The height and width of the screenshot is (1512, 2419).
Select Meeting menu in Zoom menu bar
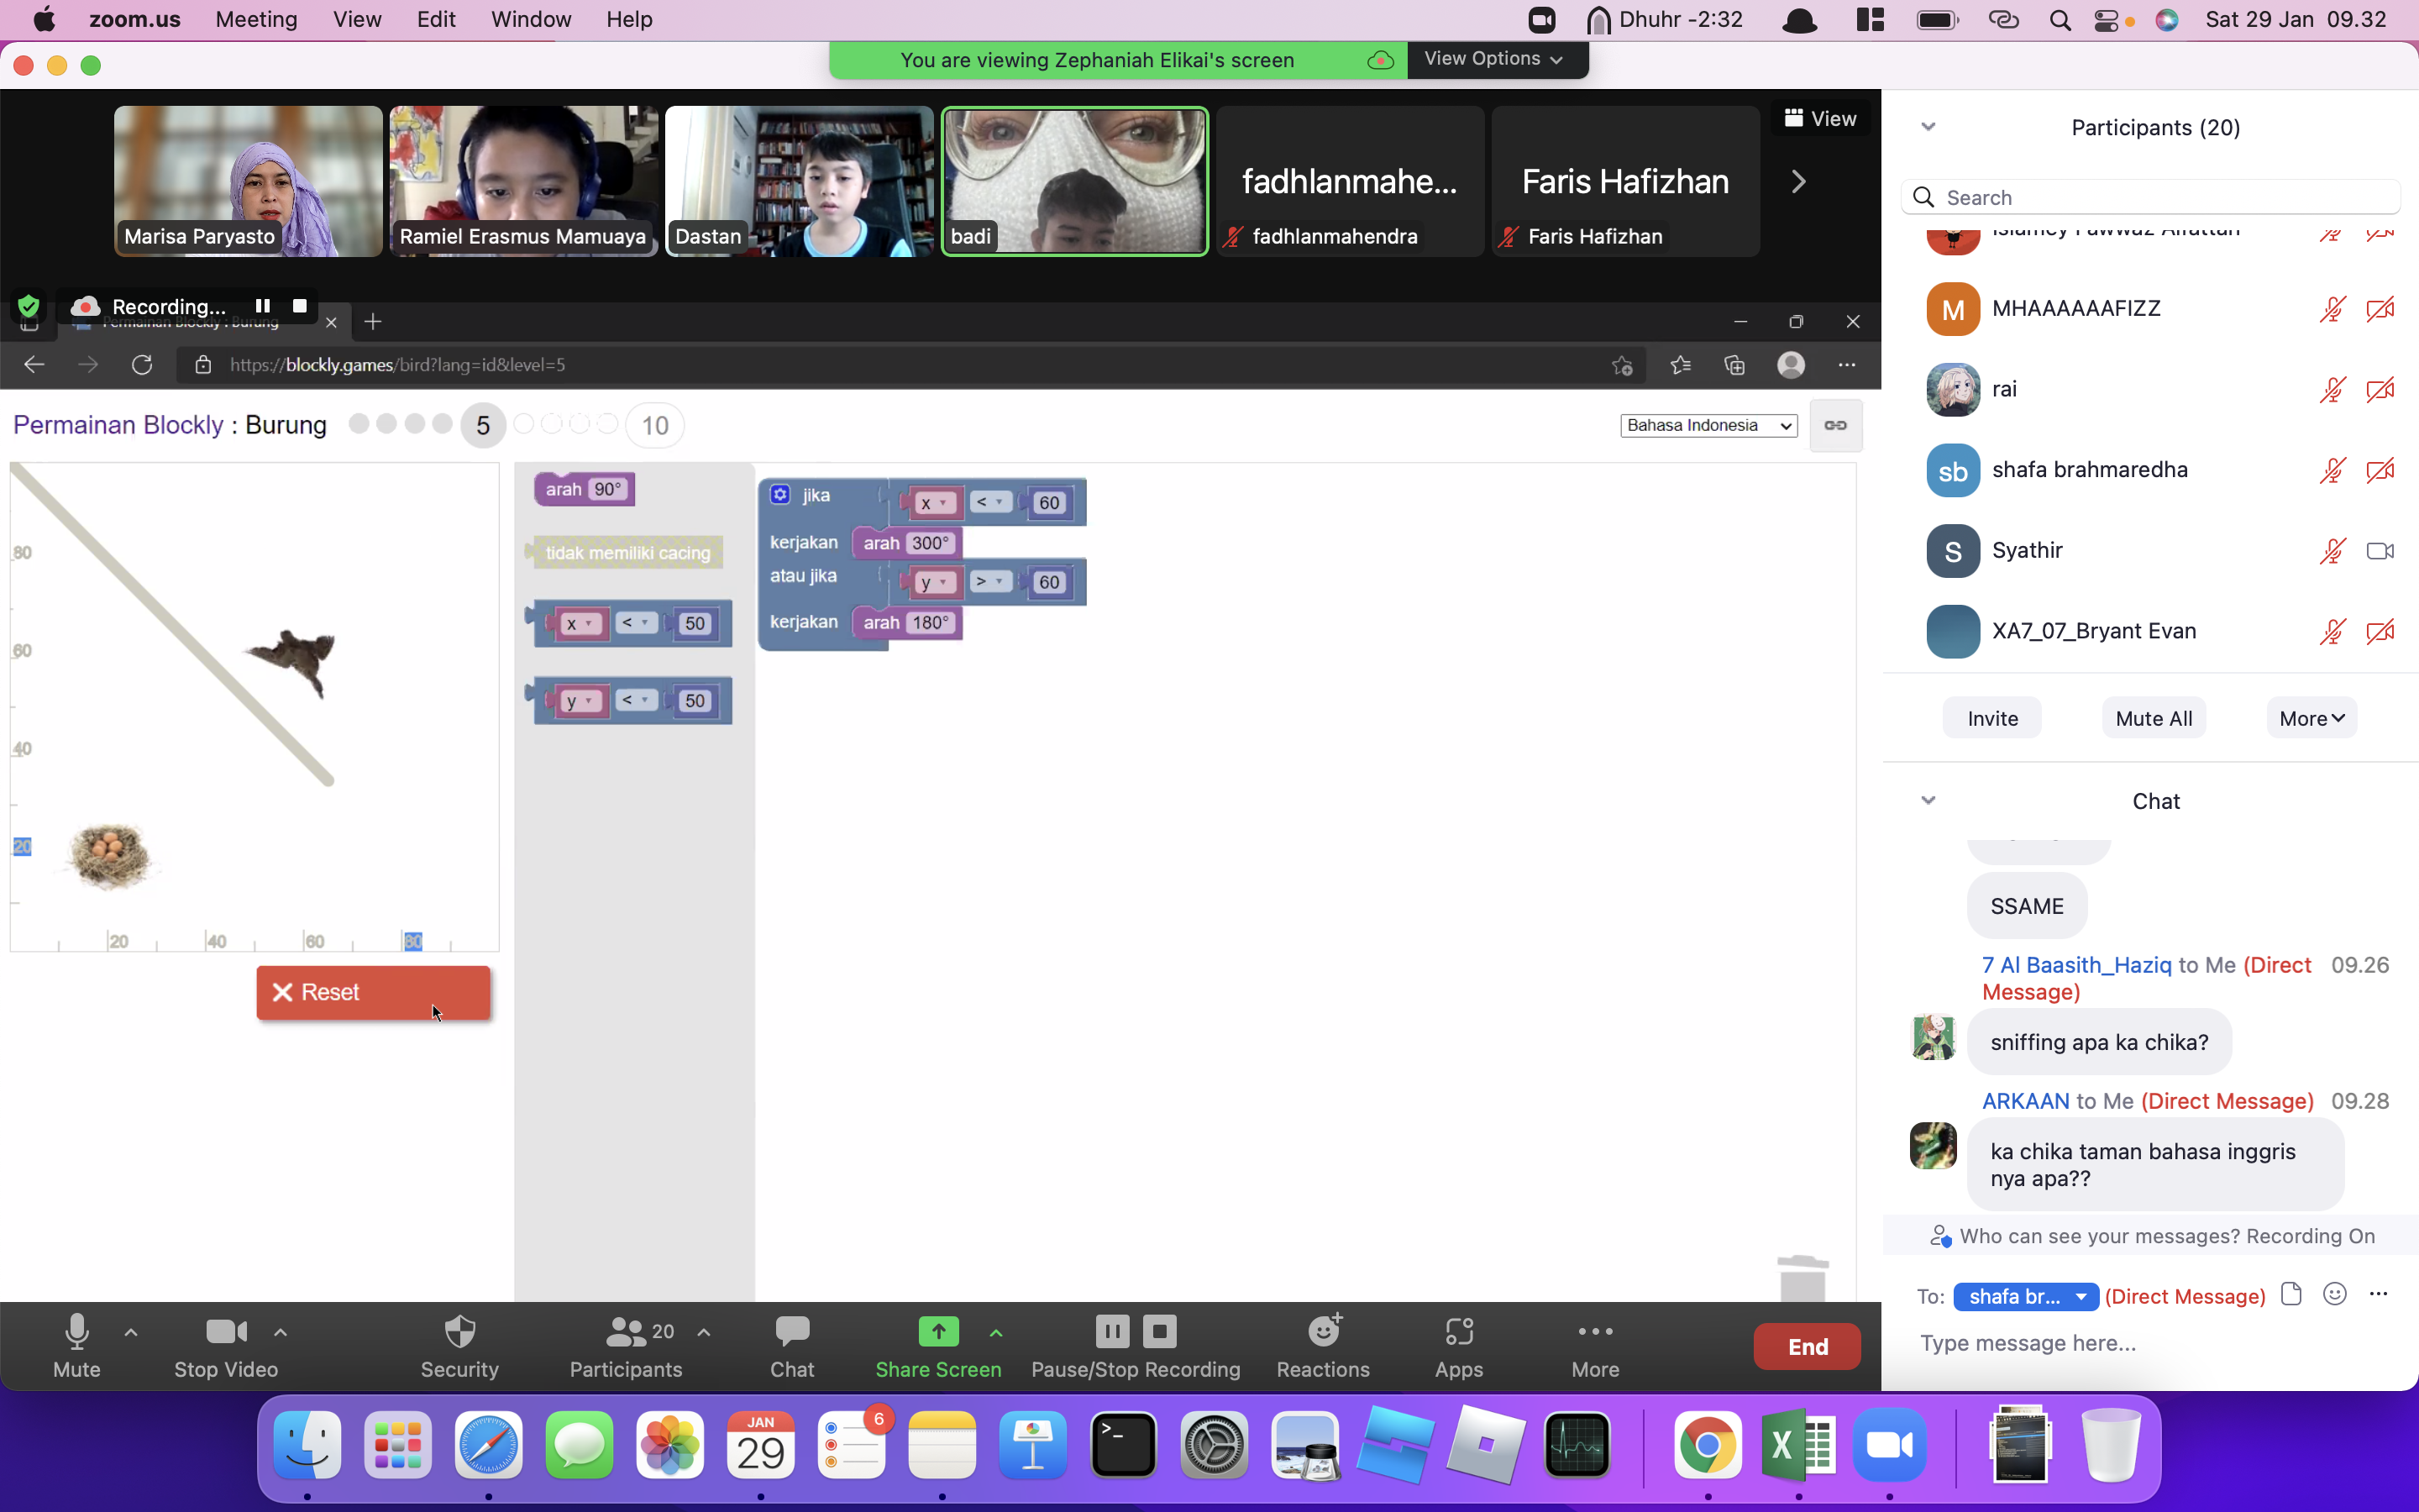click(x=254, y=19)
